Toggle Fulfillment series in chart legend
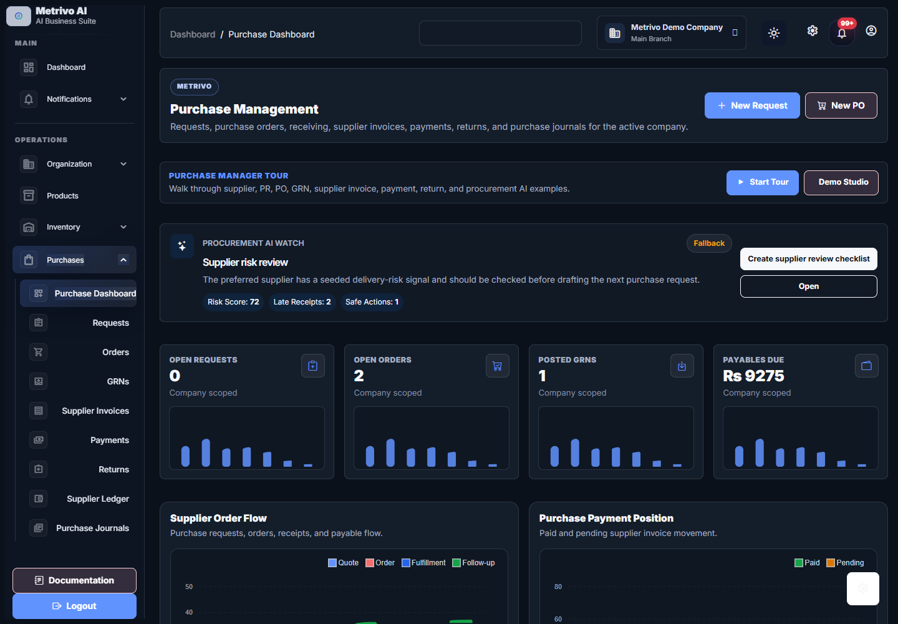 (424, 563)
